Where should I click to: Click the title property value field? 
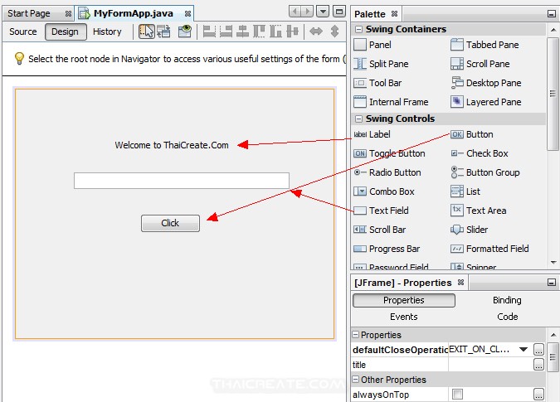[490, 365]
